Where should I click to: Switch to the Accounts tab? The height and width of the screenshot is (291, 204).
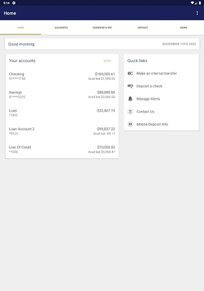[x=61, y=28]
